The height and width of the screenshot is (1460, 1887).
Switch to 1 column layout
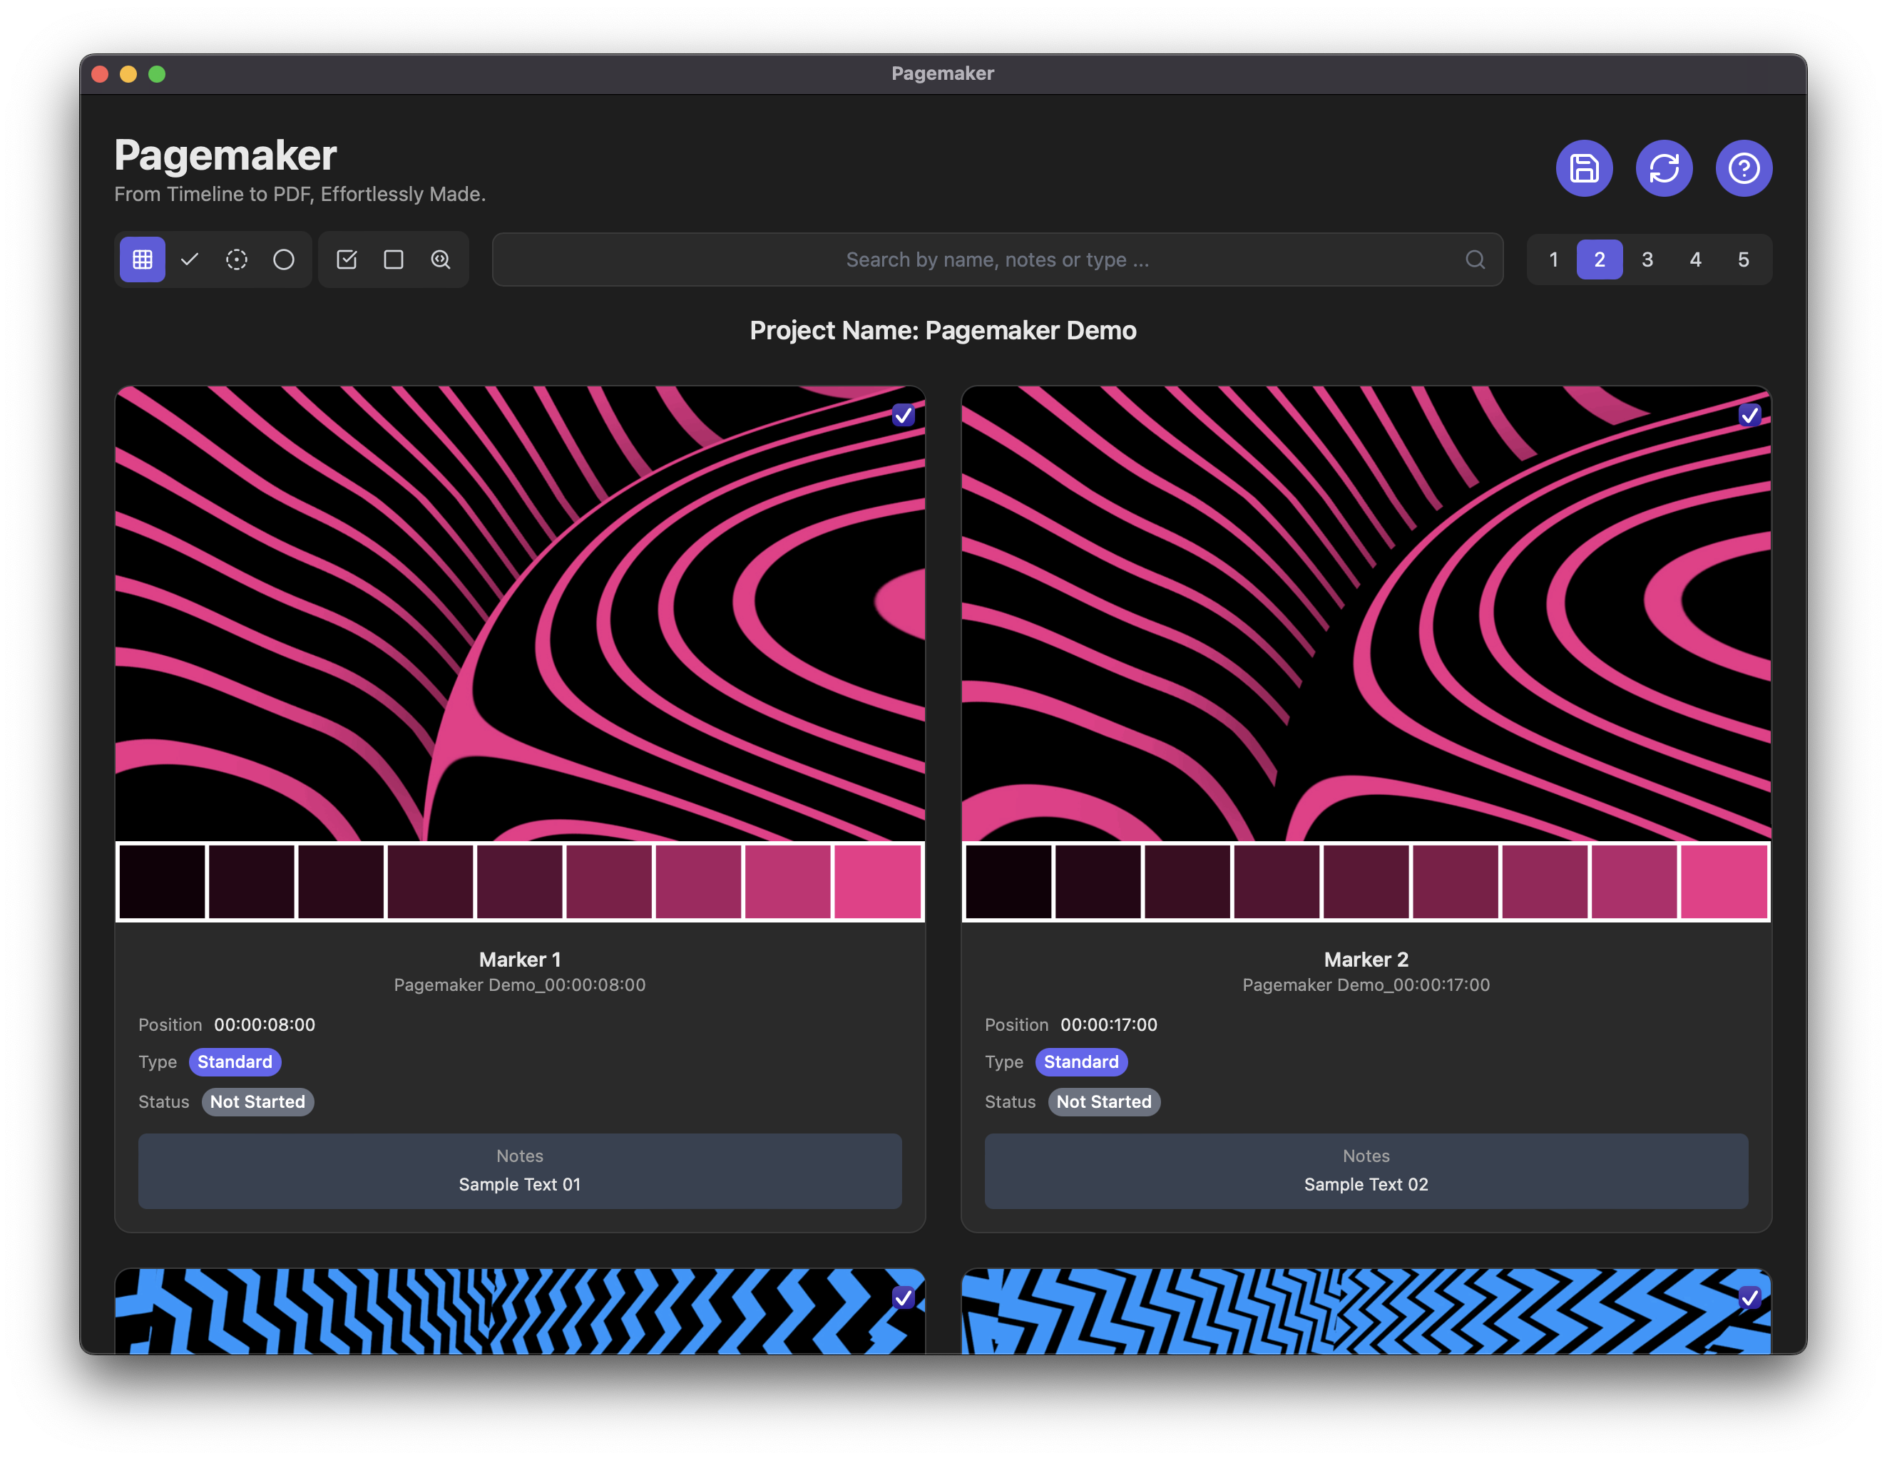(x=1553, y=259)
